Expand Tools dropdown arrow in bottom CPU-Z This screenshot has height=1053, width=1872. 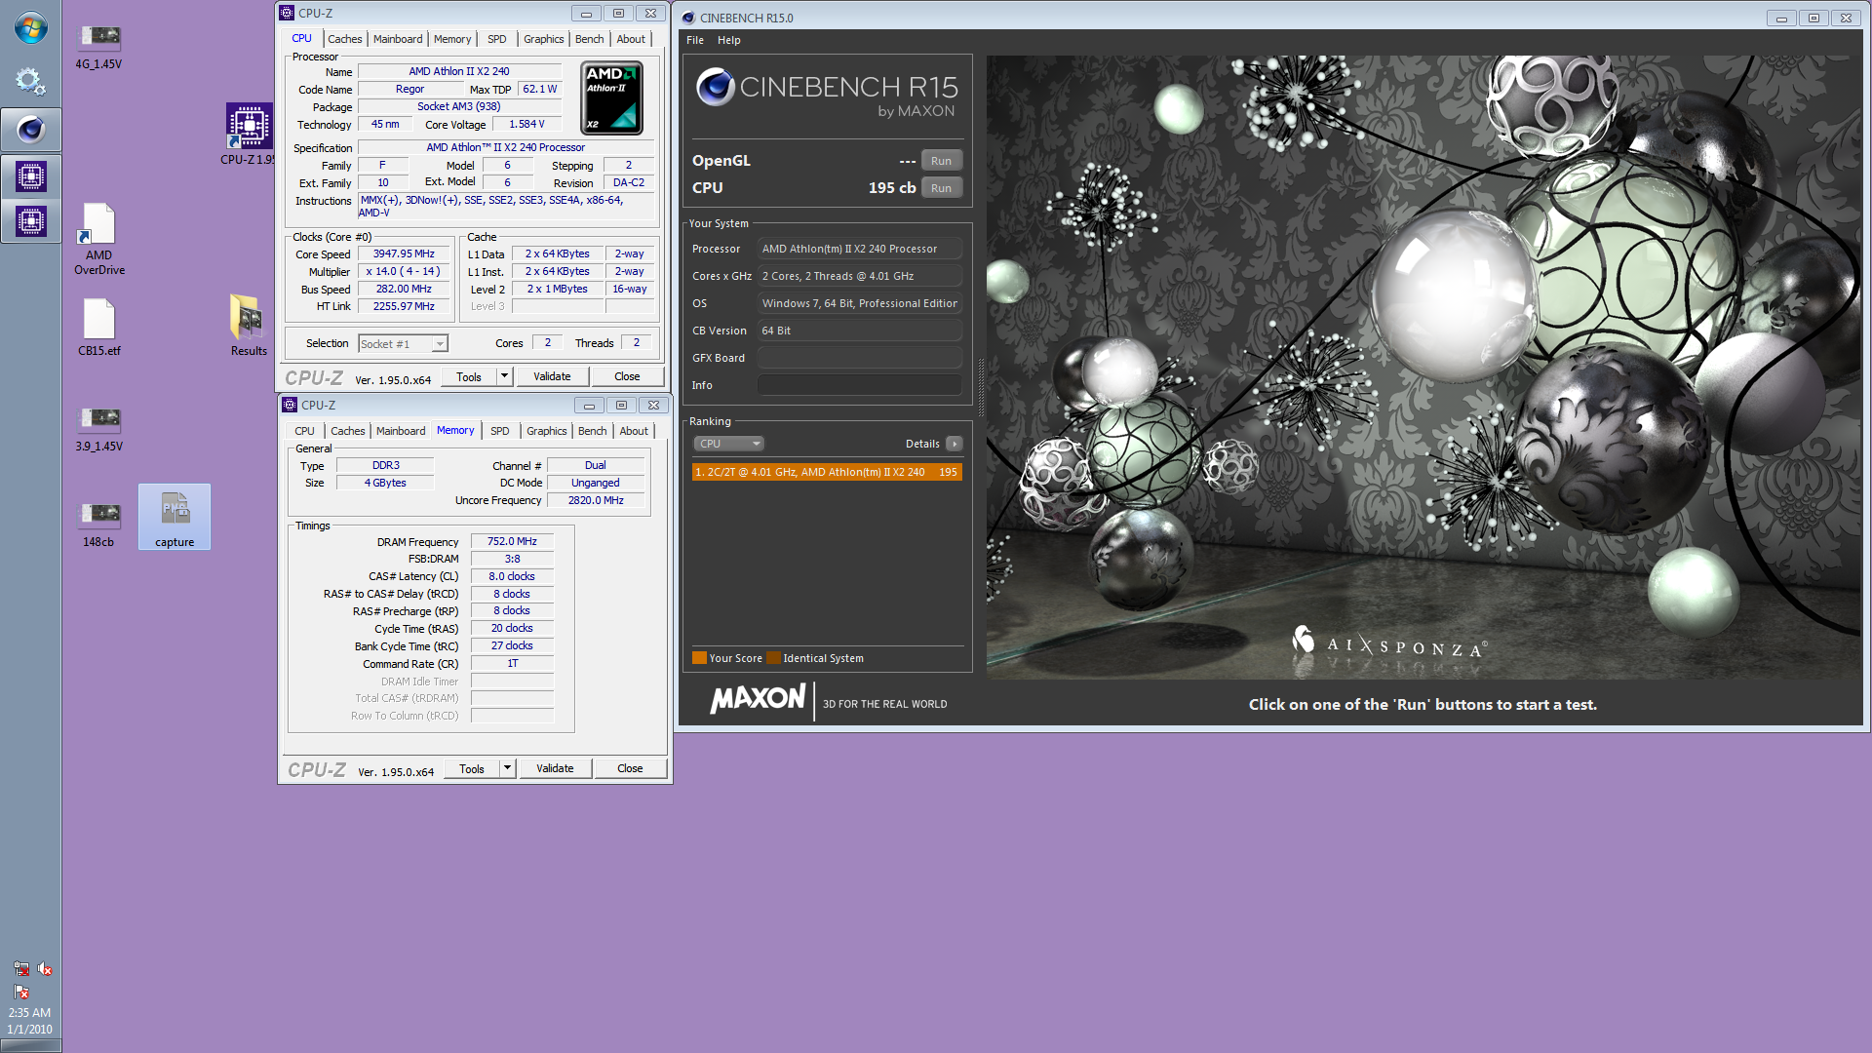[507, 768]
